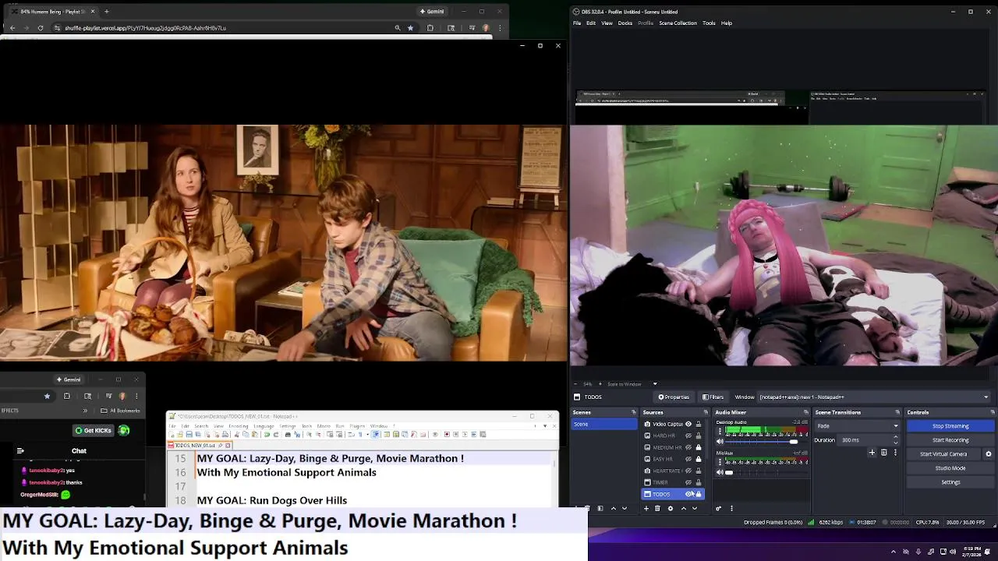Viewport: 998px width, 561px height.
Task: Add a new source in Sources dock
Action: [646, 509]
